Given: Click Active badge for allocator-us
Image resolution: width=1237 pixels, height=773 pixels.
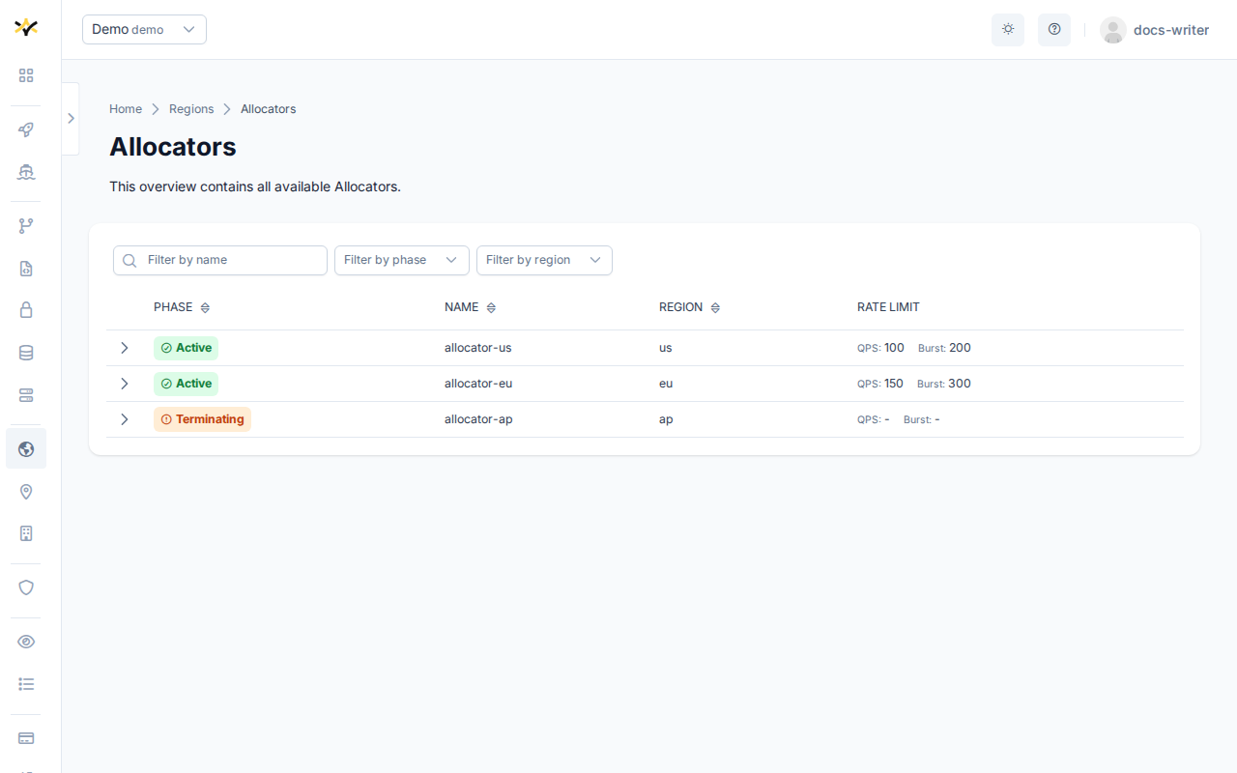Looking at the screenshot, I should click(x=186, y=348).
